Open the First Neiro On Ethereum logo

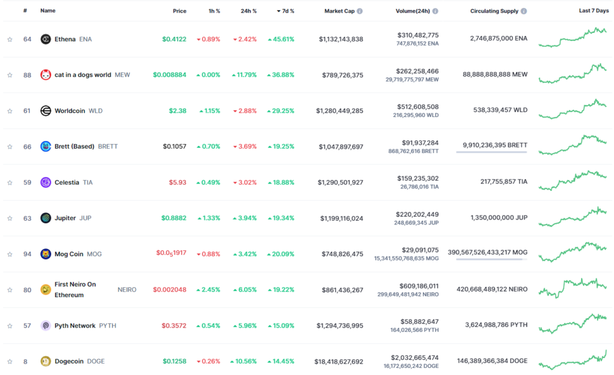click(46, 290)
